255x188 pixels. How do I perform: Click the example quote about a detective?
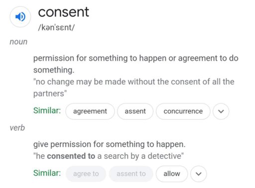tap(109, 156)
